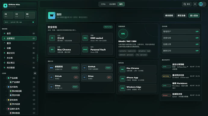Select 全部笔记 in the sidebar
Viewport: 208px width, 116px height.
tap(19, 38)
